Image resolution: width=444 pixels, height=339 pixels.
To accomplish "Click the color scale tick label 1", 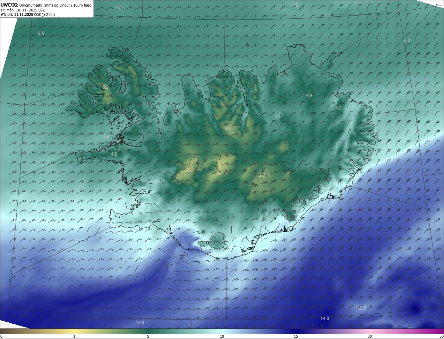I will 74,336.
